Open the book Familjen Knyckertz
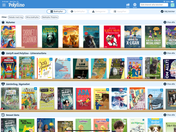 click(x=10, y=99)
